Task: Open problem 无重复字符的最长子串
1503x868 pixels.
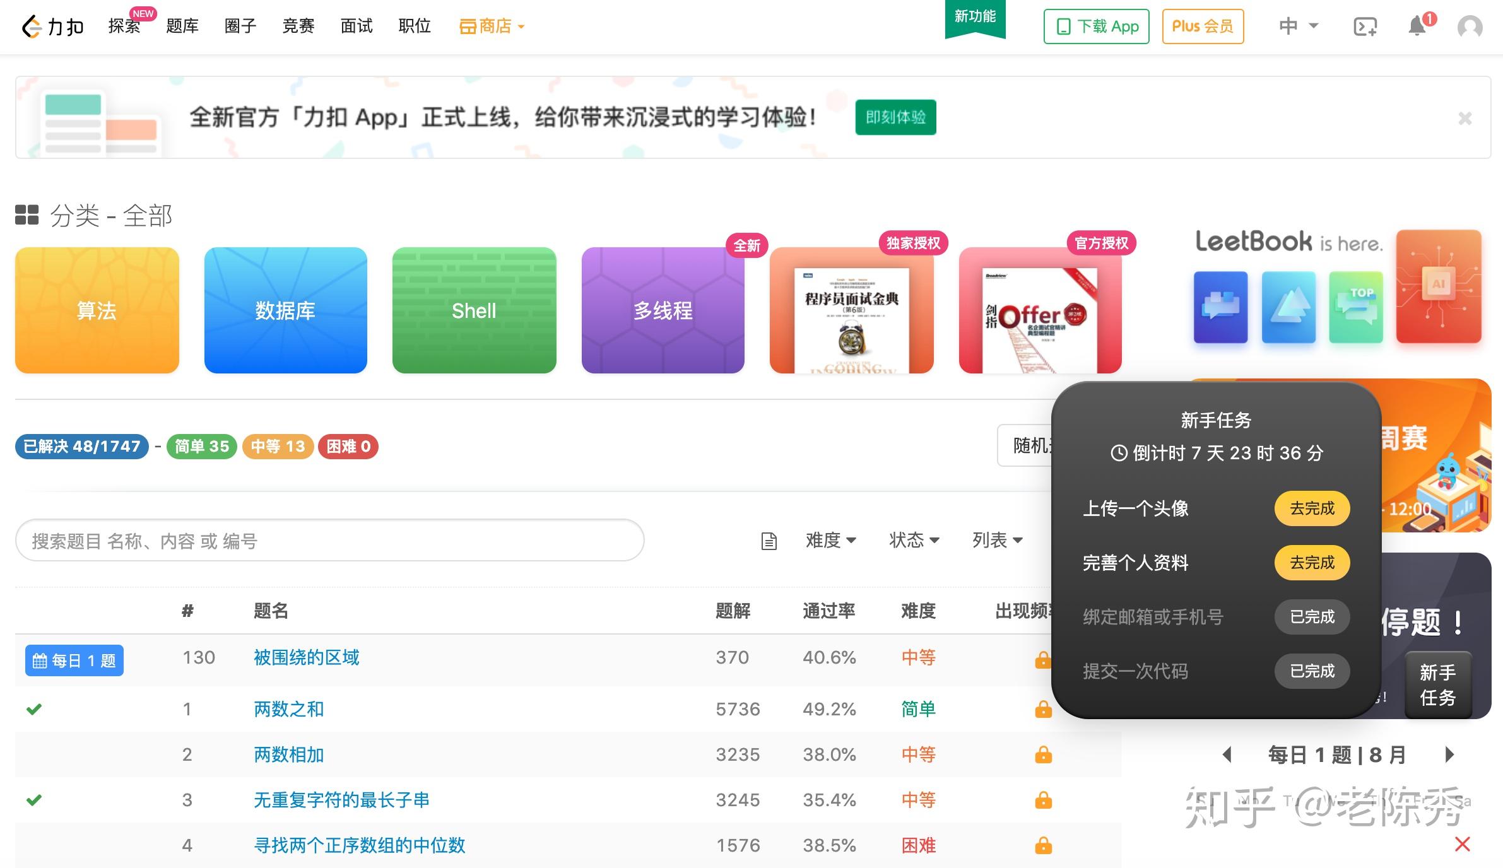Action: (341, 800)
